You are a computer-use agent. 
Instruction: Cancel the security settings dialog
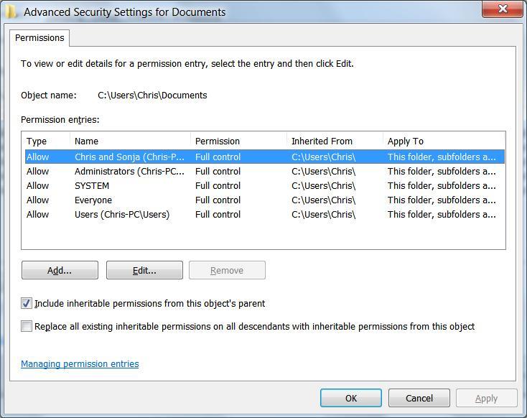419,398
